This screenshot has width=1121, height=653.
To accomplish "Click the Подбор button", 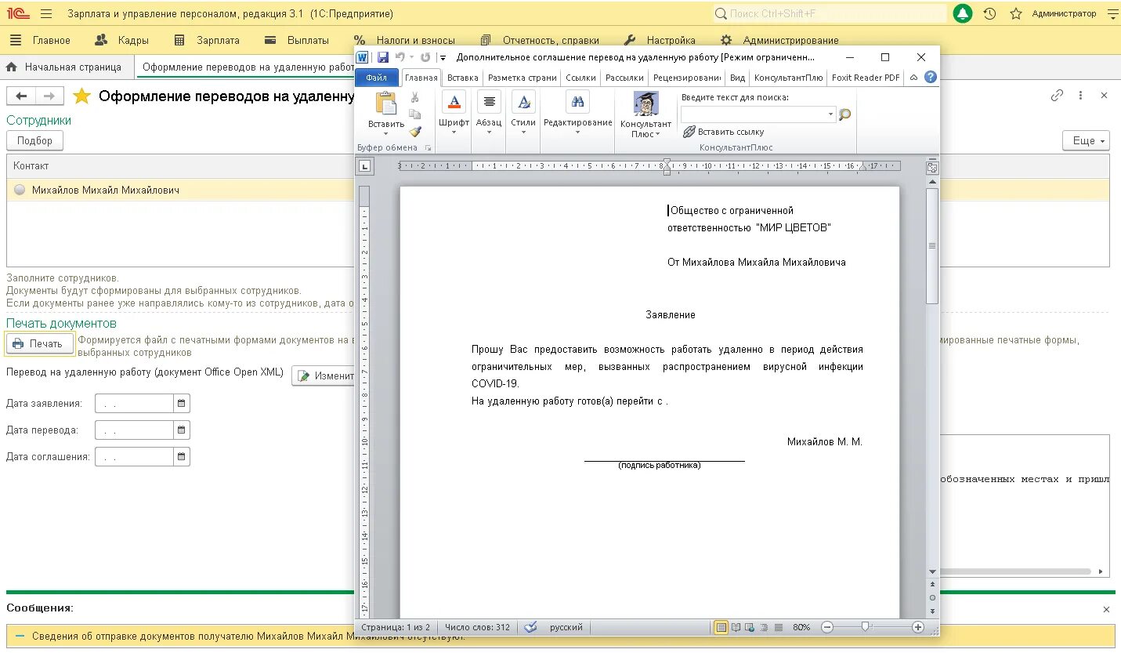I will (34, 140).
